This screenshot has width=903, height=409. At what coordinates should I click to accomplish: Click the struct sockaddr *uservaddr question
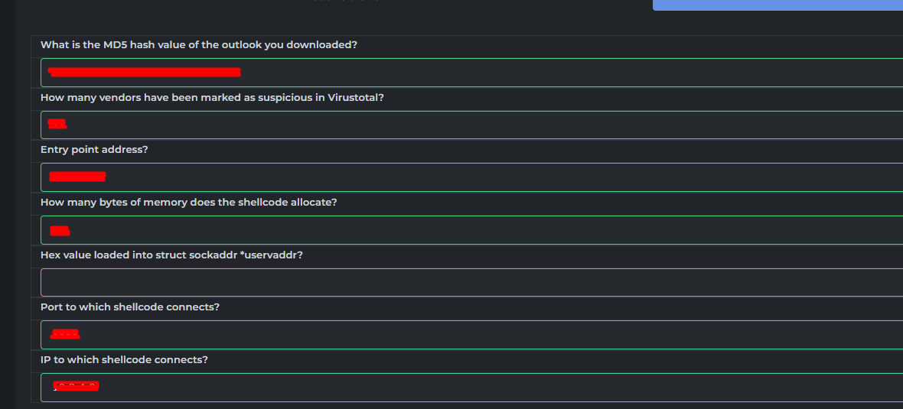point(171,255)
